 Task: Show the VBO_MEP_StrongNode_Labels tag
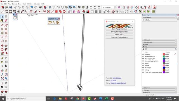[x=143, y=72]
